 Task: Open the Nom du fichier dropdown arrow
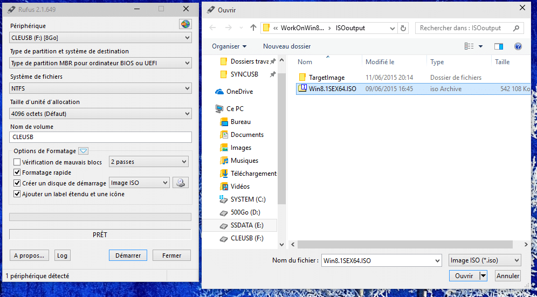437,261
